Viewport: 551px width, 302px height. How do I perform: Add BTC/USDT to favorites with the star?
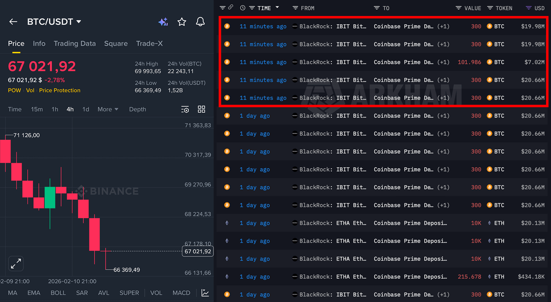click(x=182, y=22)
